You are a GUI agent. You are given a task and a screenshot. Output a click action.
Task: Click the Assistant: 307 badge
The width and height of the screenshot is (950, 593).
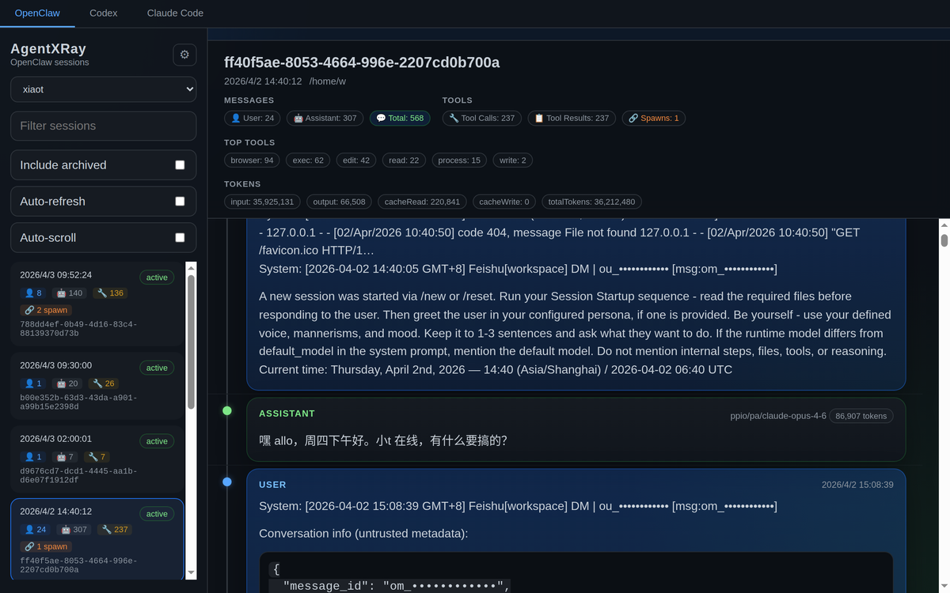[x=325, y=118]
